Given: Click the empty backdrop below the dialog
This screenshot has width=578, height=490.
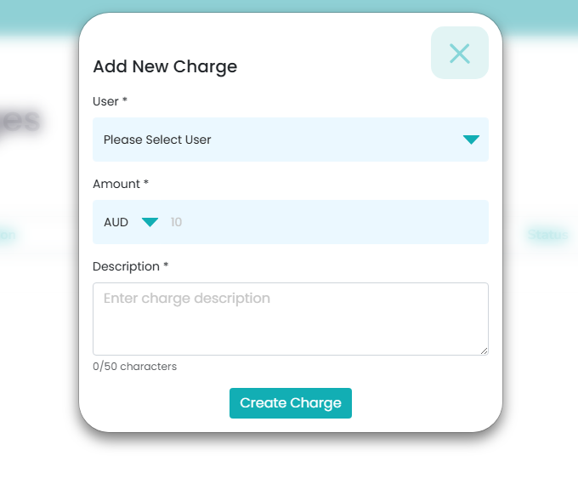Looking at the screenshot, I should click(289, 464).
